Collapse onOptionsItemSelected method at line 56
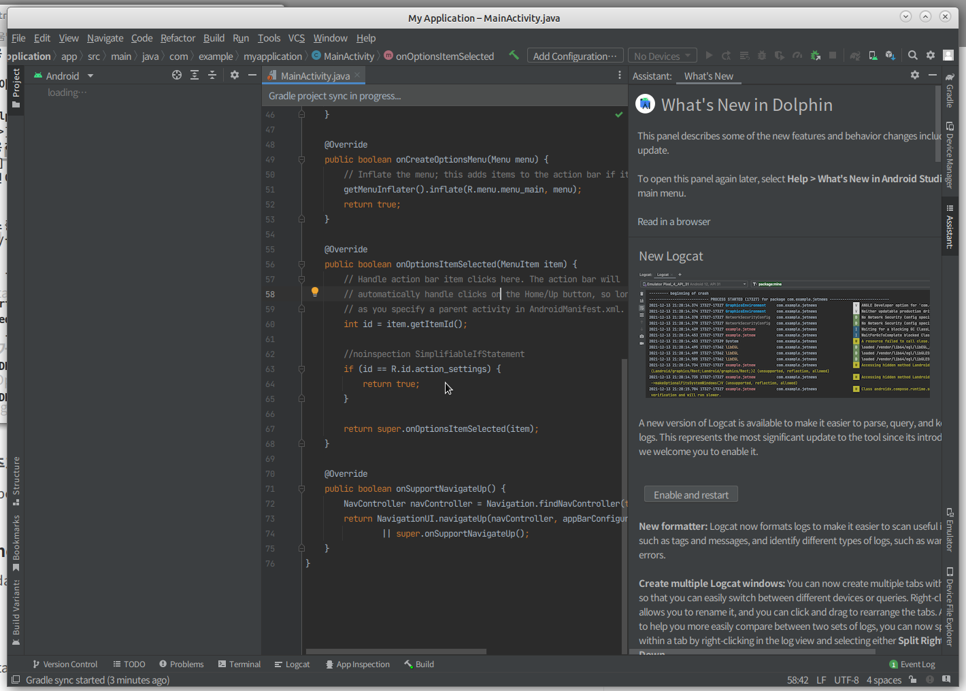 coord(301,265)
